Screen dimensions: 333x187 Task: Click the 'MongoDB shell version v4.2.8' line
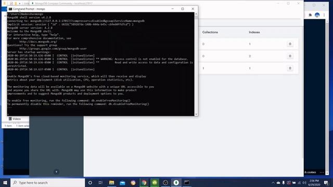(29, 17)
